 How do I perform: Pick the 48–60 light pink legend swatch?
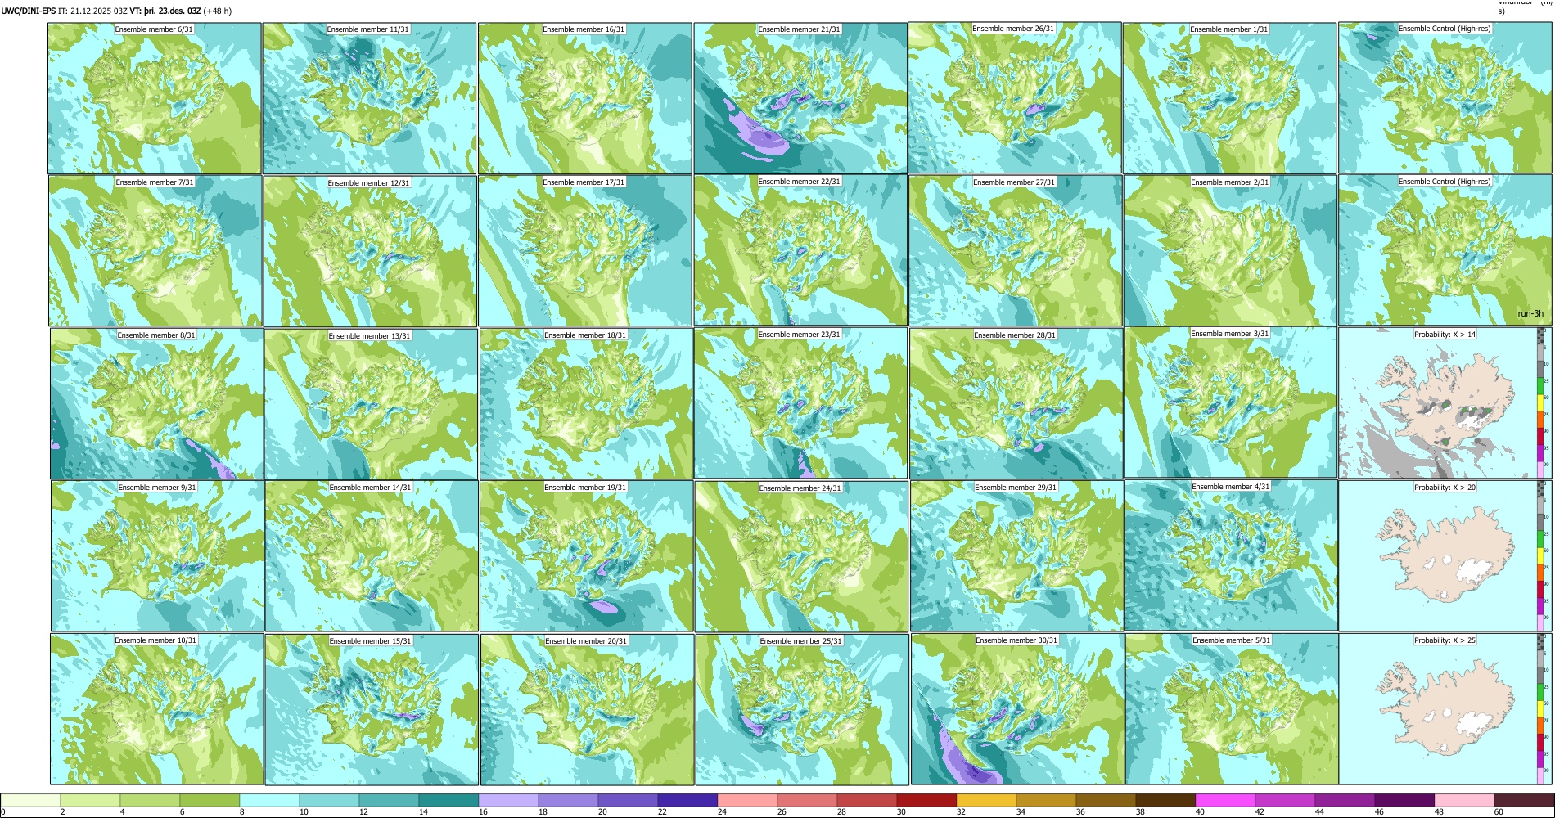1464,800
